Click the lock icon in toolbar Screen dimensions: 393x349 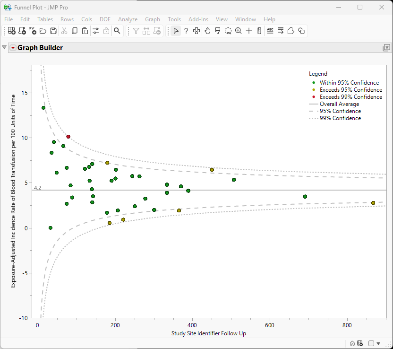pyautogui.click(x=106, y=31)
